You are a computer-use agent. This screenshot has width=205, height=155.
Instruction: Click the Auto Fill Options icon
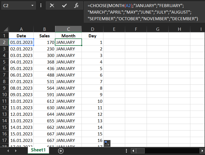tap(107, 143)
